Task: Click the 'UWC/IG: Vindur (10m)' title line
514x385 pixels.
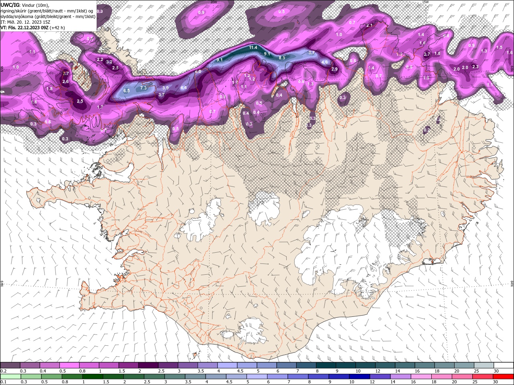Action: tap(24, 4)
